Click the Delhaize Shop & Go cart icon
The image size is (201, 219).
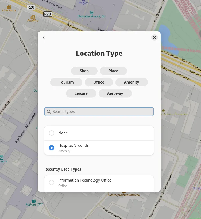(x=91, y=13)
